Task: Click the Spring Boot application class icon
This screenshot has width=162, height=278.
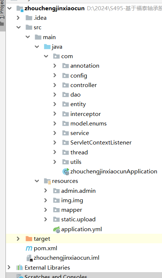Action: point(66,172)
